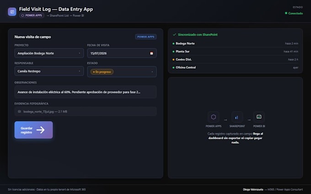Click the SharePoint List → Power BI breadcrumb text
This screenshot has height=194, width=311.
pyautogui.click(x=65, y=16)
